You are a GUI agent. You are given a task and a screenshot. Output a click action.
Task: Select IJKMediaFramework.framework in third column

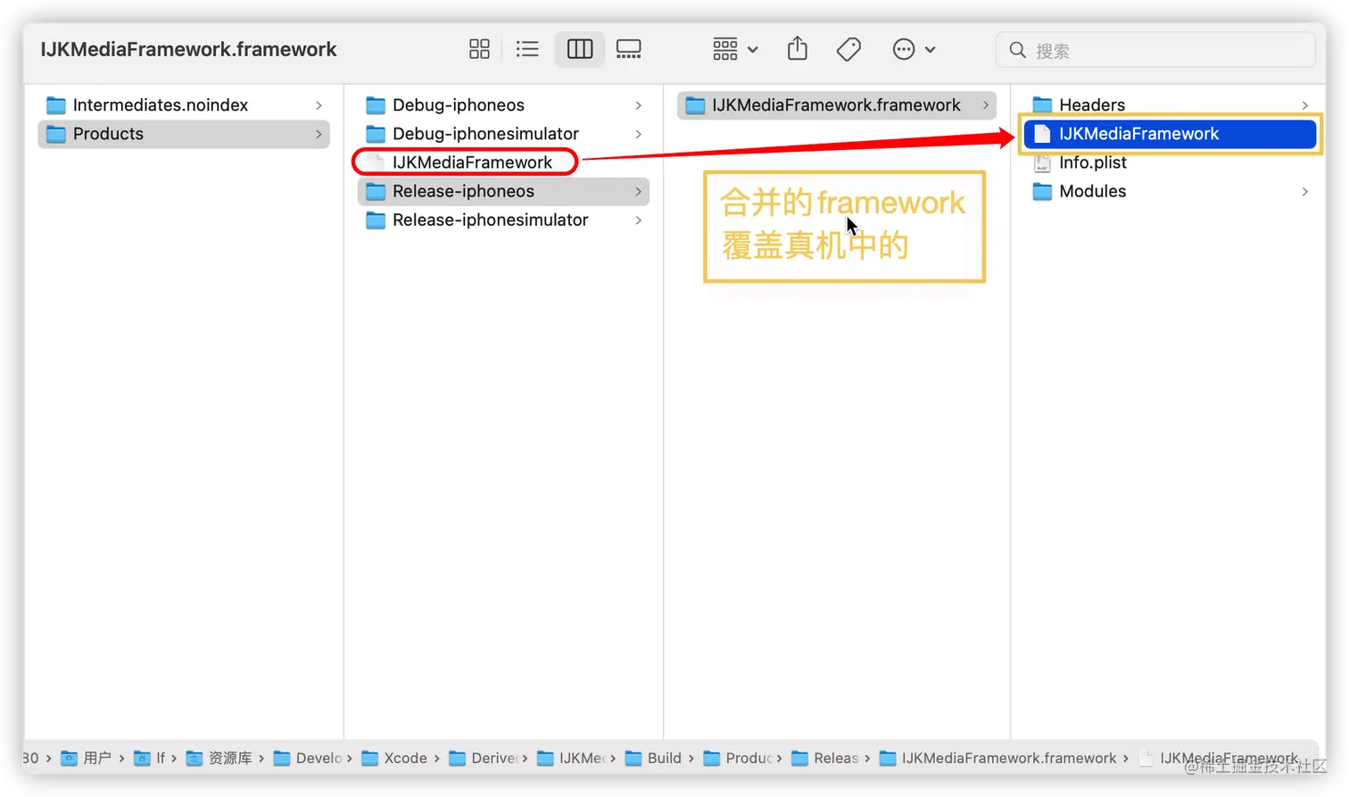(837, 105)
